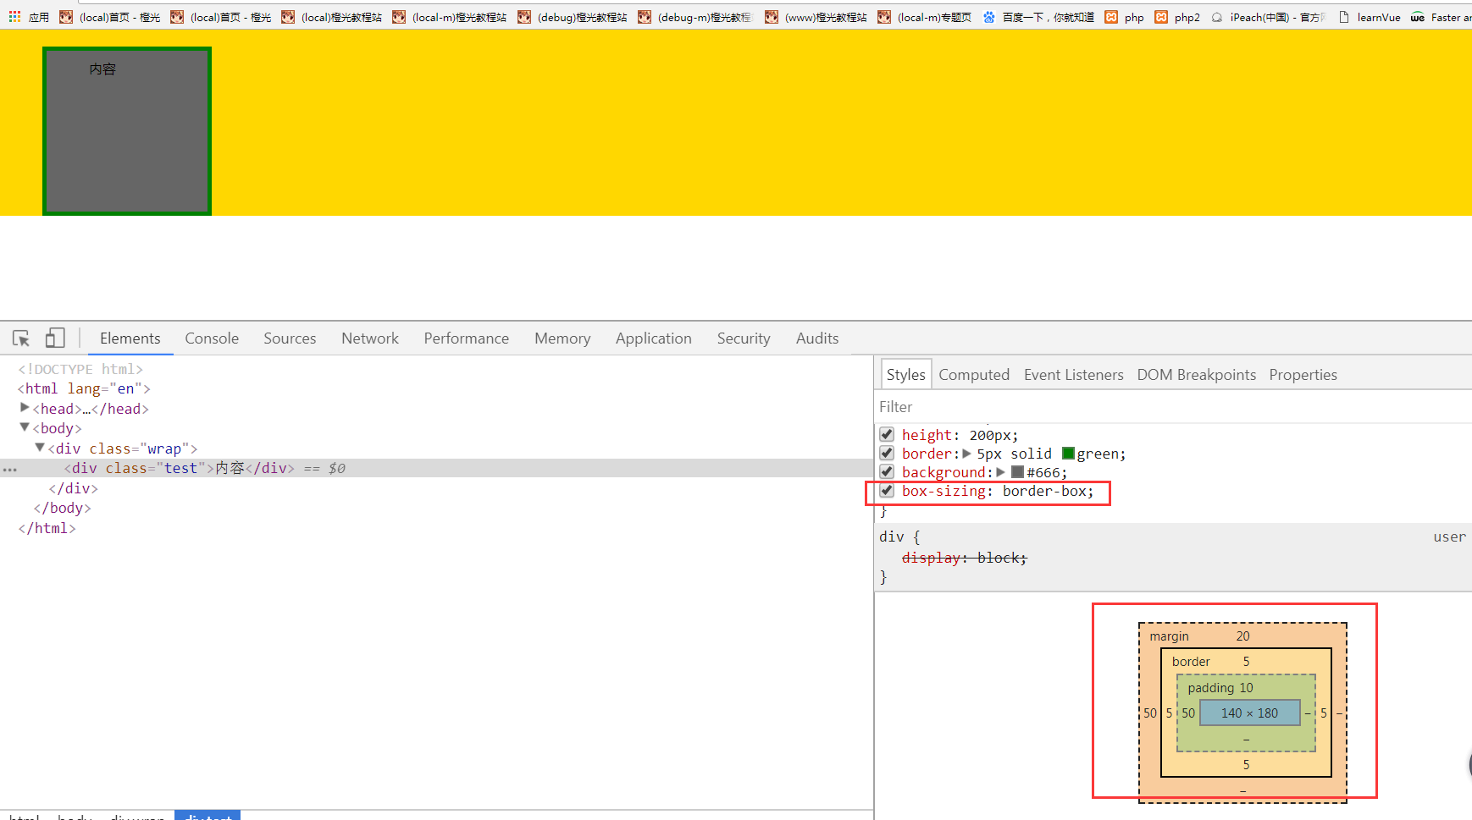Open the Security tab
1472x820 pixels.
(744, 338)
